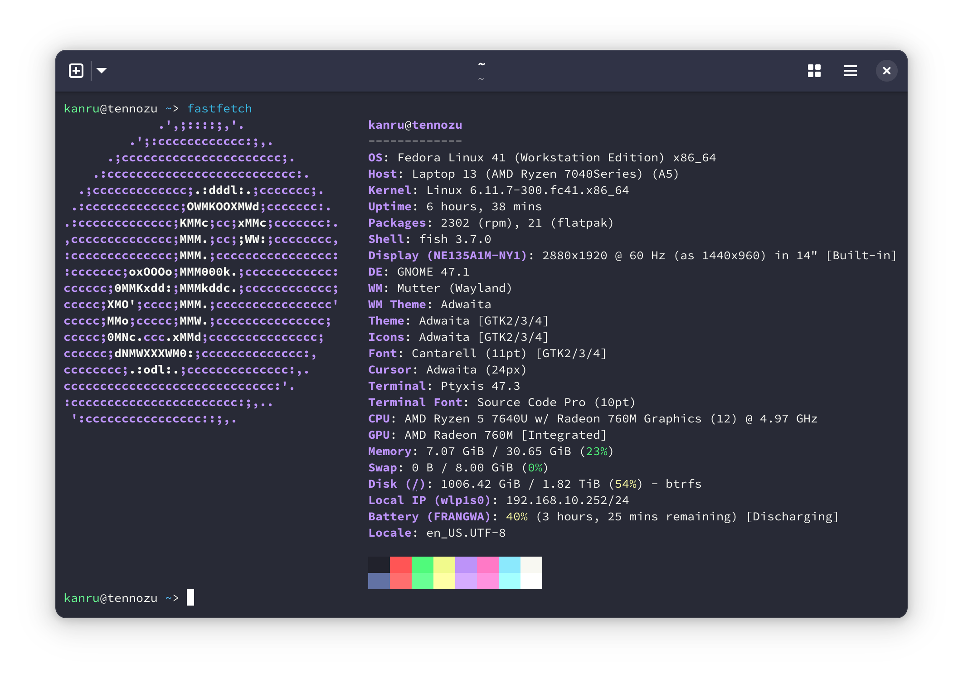963x679 pixels.
Task: Click the Locale 'en_US.UTF-8' value
Action: pos(466,533)
